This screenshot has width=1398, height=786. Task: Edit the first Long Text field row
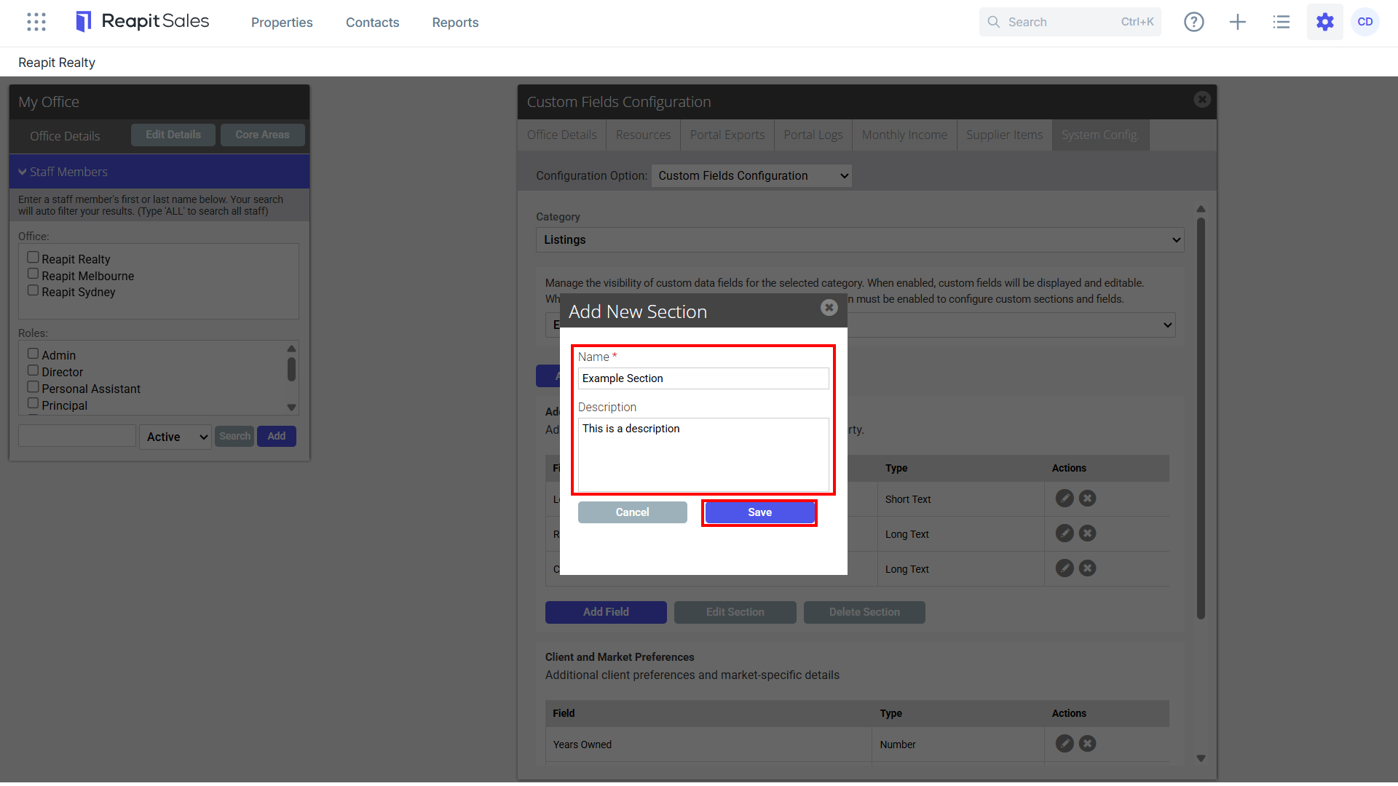pos(1065,533)
